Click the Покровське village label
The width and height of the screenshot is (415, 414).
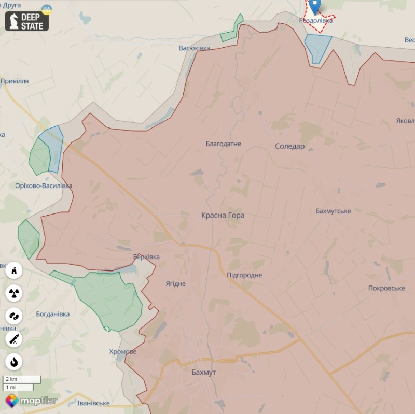(x=386, y=288)
